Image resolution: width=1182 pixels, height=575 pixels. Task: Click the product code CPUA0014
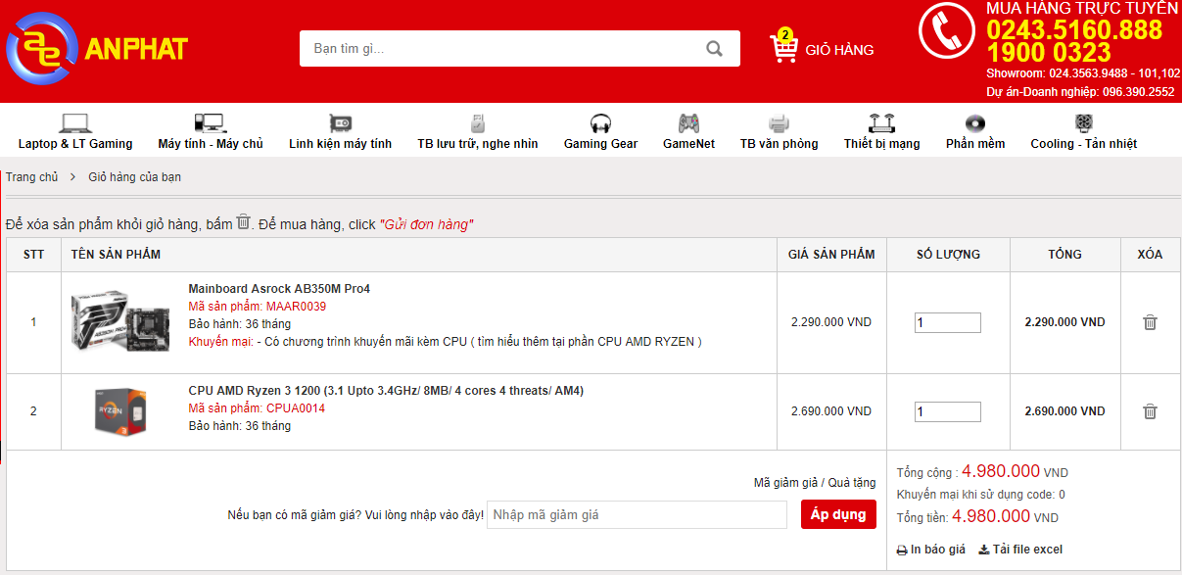[296, 408]
